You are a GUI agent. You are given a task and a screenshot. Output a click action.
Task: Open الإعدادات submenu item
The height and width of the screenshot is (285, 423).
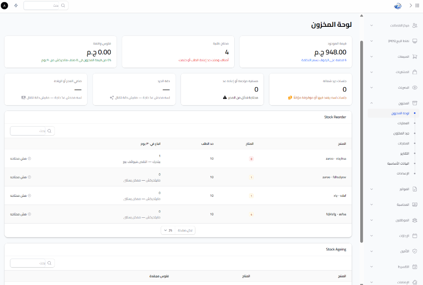click(x=403, y=174)
